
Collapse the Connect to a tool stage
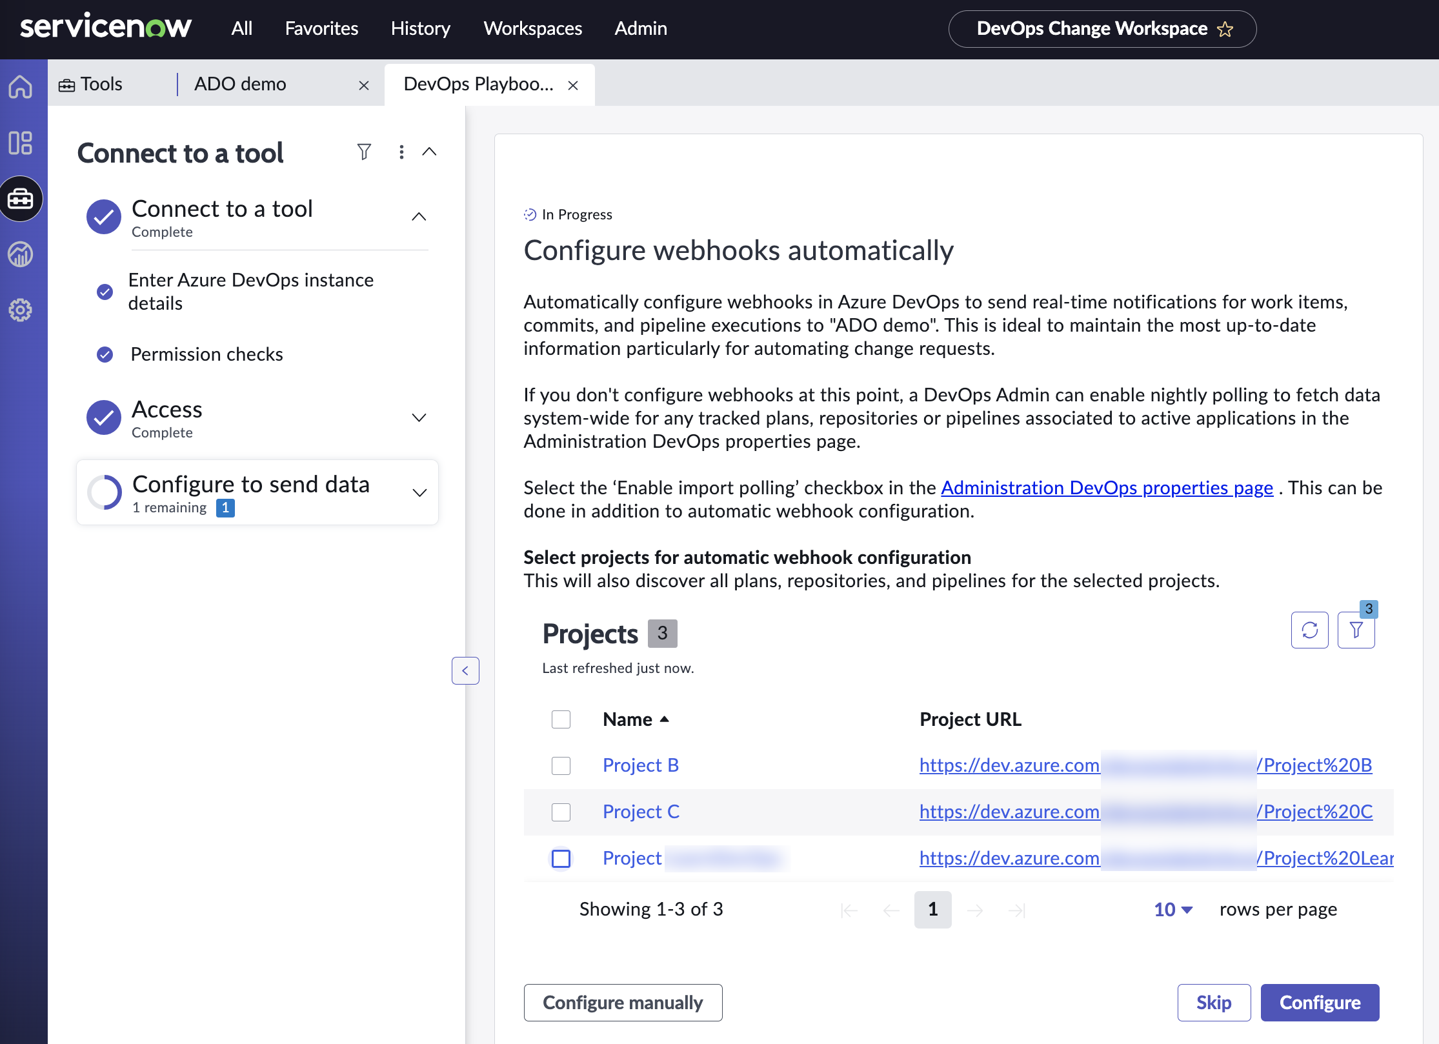click(419, 217)
